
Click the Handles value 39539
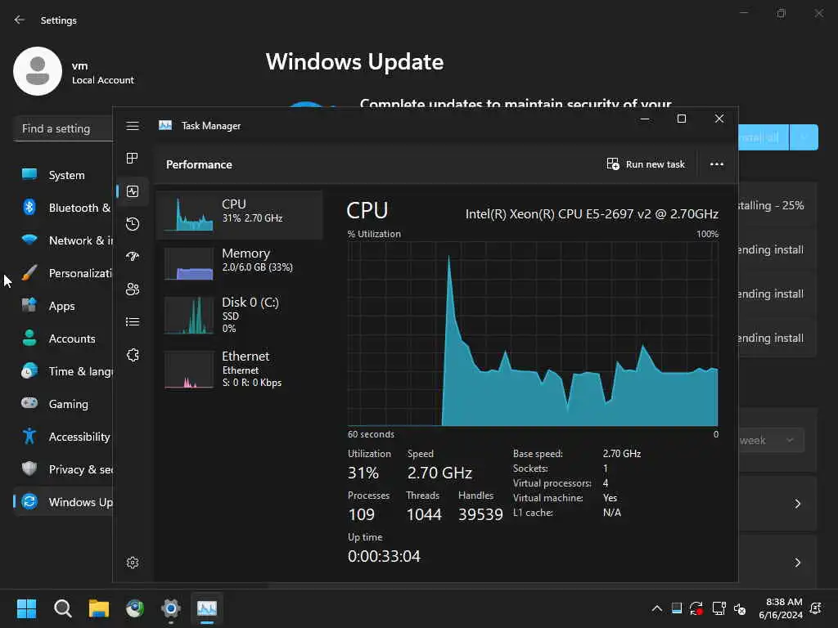click(480, 515)
